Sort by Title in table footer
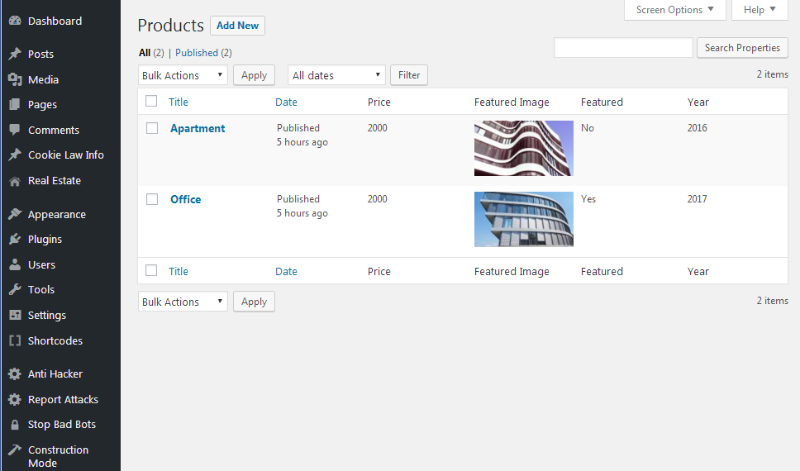 (179, 272)
